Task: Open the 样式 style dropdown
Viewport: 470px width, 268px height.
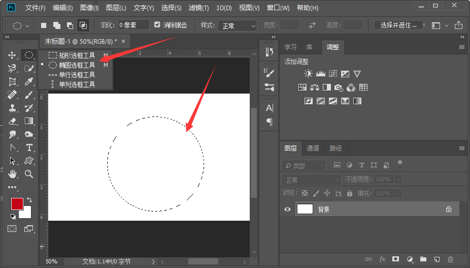Action: click(238, 26)
